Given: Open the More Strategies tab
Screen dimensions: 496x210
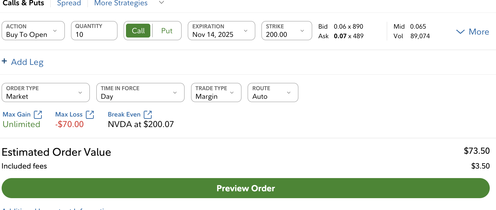Looking at the screenshot, I should tap(121, 3).
